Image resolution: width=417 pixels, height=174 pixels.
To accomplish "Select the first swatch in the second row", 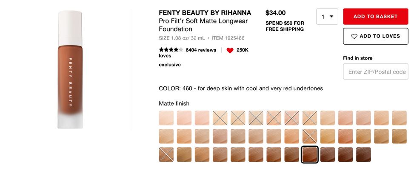I will coord(166,136).
